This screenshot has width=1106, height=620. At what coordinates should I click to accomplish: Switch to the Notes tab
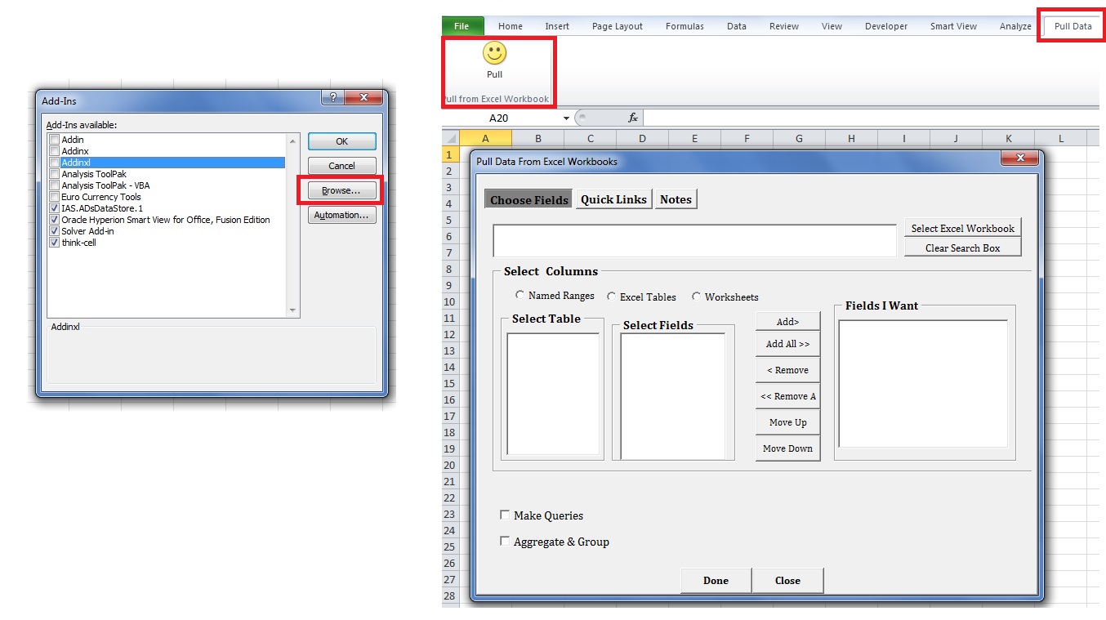coord(676,199)
